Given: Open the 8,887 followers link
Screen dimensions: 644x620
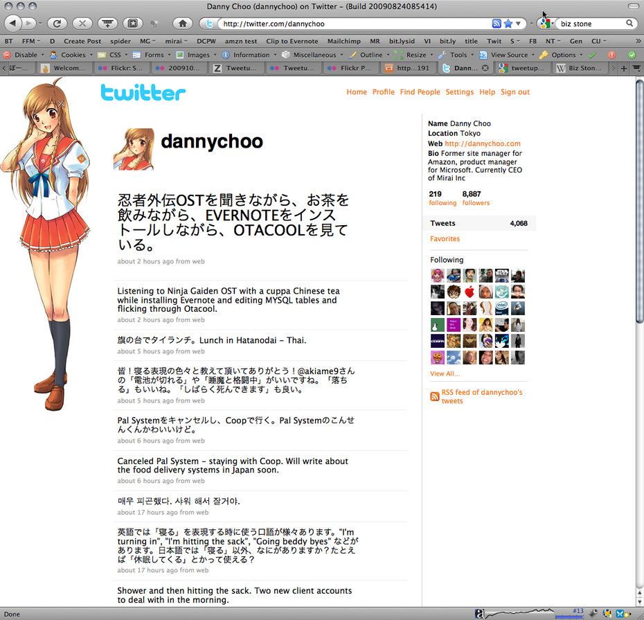Looking at the screenshot, I should coord(476,198).
